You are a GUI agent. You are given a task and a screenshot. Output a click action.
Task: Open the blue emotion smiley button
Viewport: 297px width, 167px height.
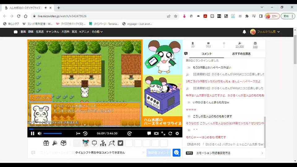point(176,152)
